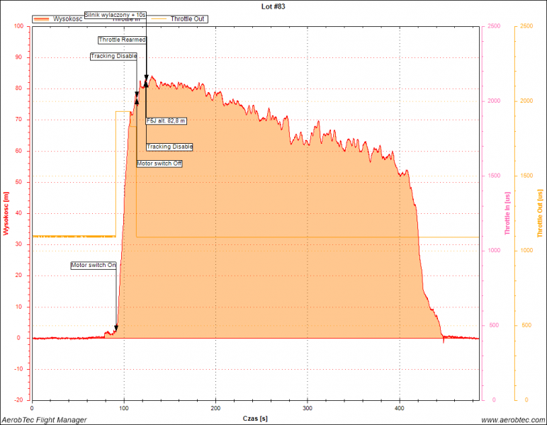
Task: Click the red Wysokosc legend line
Action: pos(43,19)
